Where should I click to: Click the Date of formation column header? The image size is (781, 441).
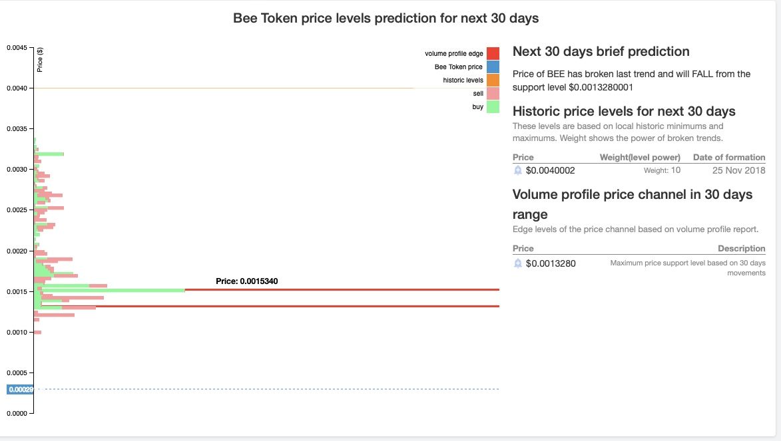click(729, 158)
